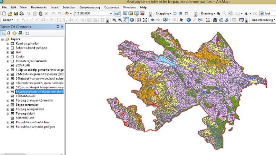This screenshot has width=276, height=155.
Task: Select the Identify tool blue icon
Action: click(x=189, y=20)
